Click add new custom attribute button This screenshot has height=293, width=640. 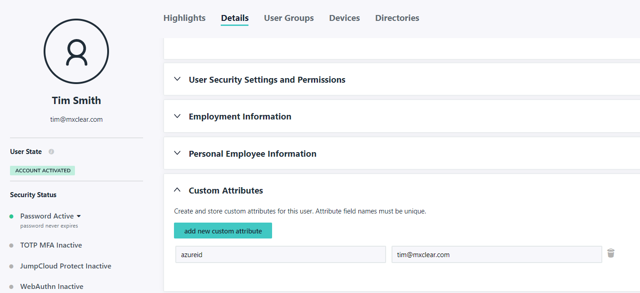coord(223,231)
